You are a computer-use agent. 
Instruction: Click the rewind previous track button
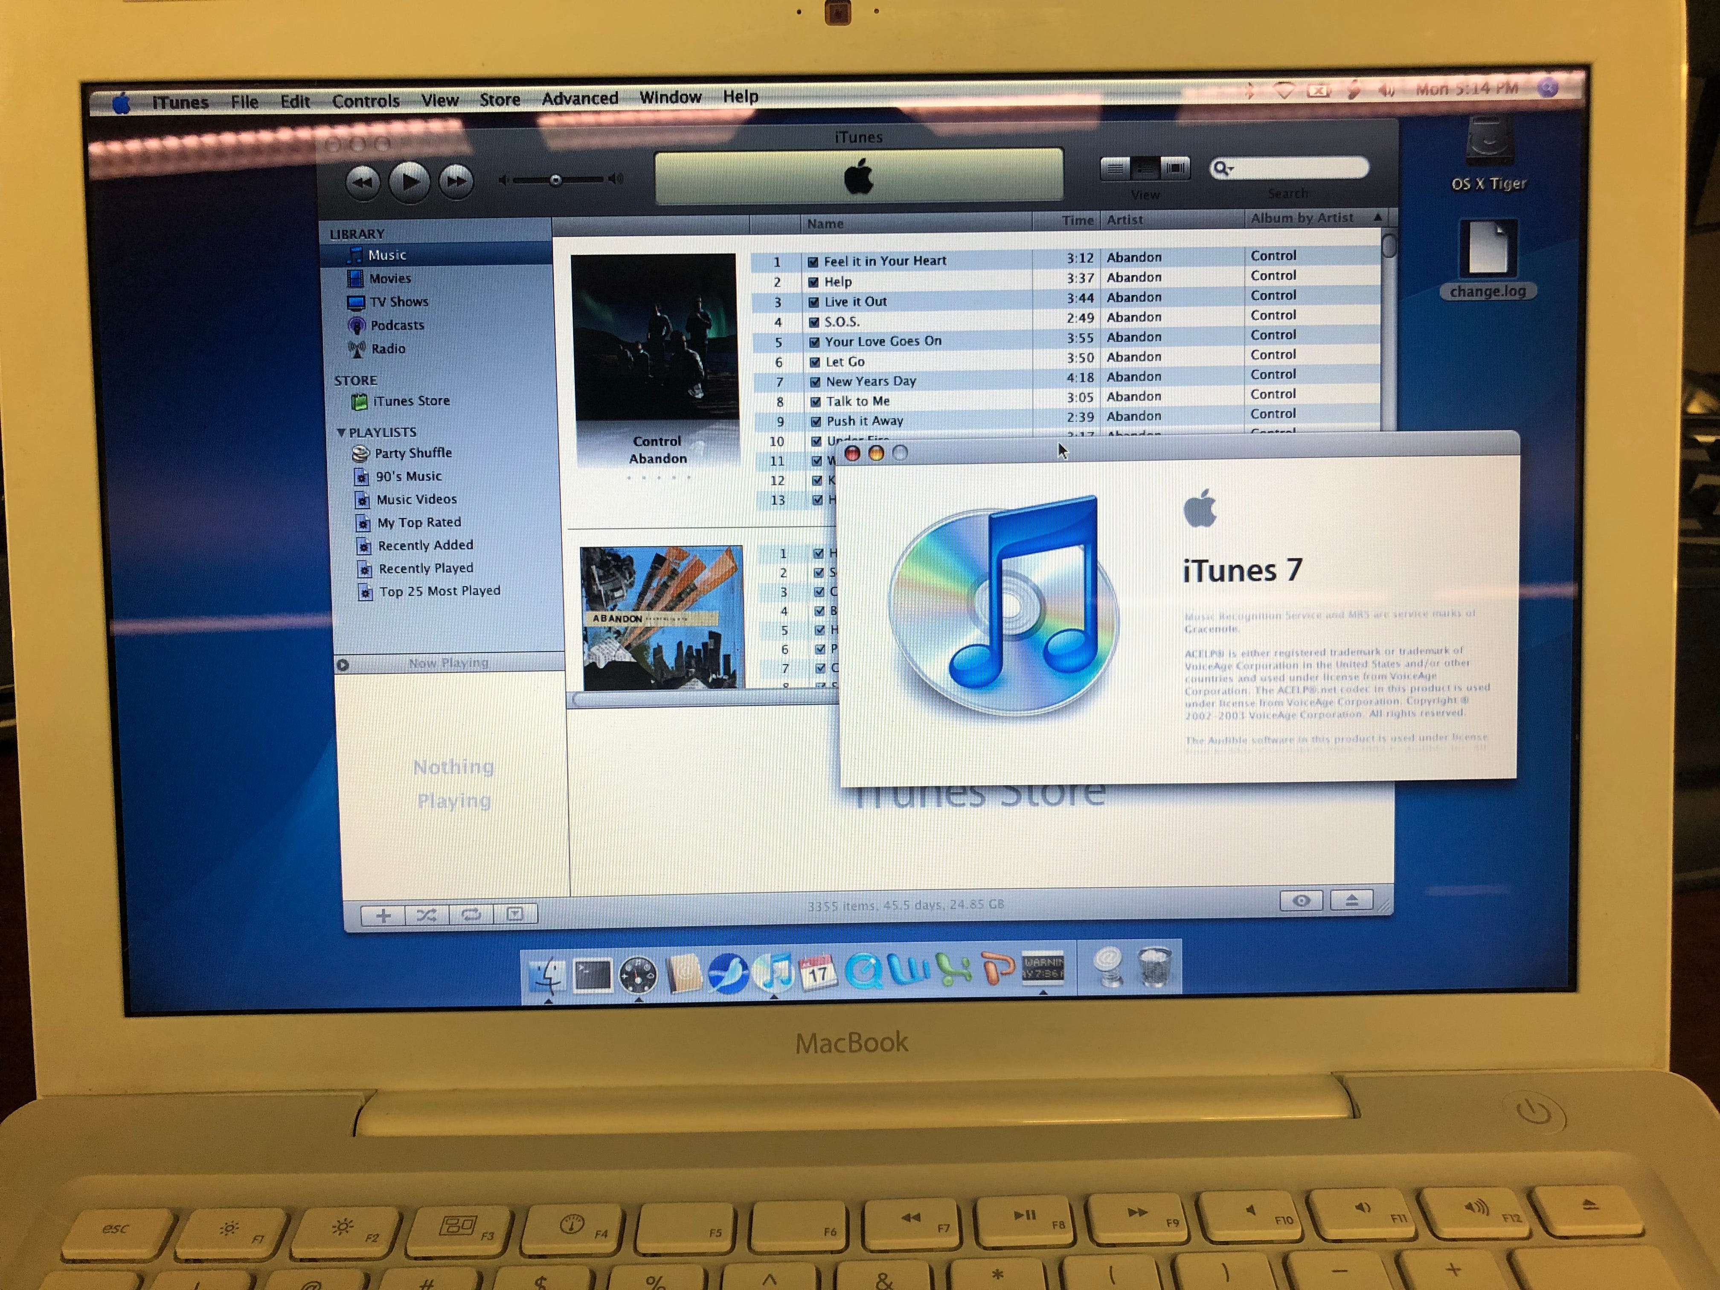tap(362, 183)
